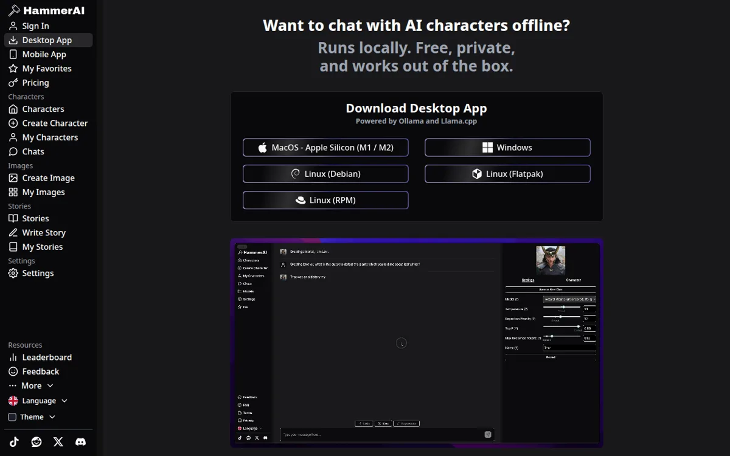Image resolution: width=730 pixels, height=456 pixels.
Task: Go to Mobile App page
Action: (x=48, y=54)
